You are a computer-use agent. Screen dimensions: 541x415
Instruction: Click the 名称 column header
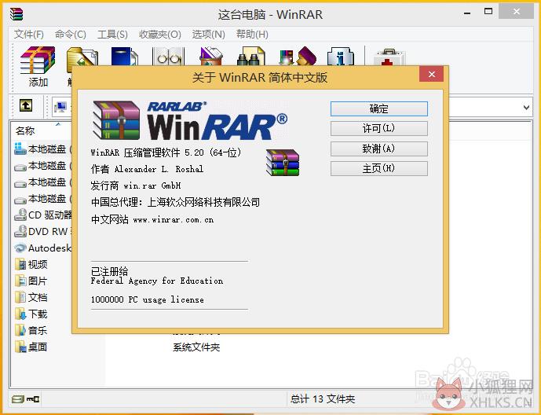click(25, 130)
